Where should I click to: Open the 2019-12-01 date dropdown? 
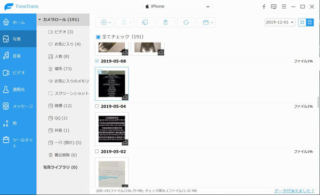[x=279, y=22]
